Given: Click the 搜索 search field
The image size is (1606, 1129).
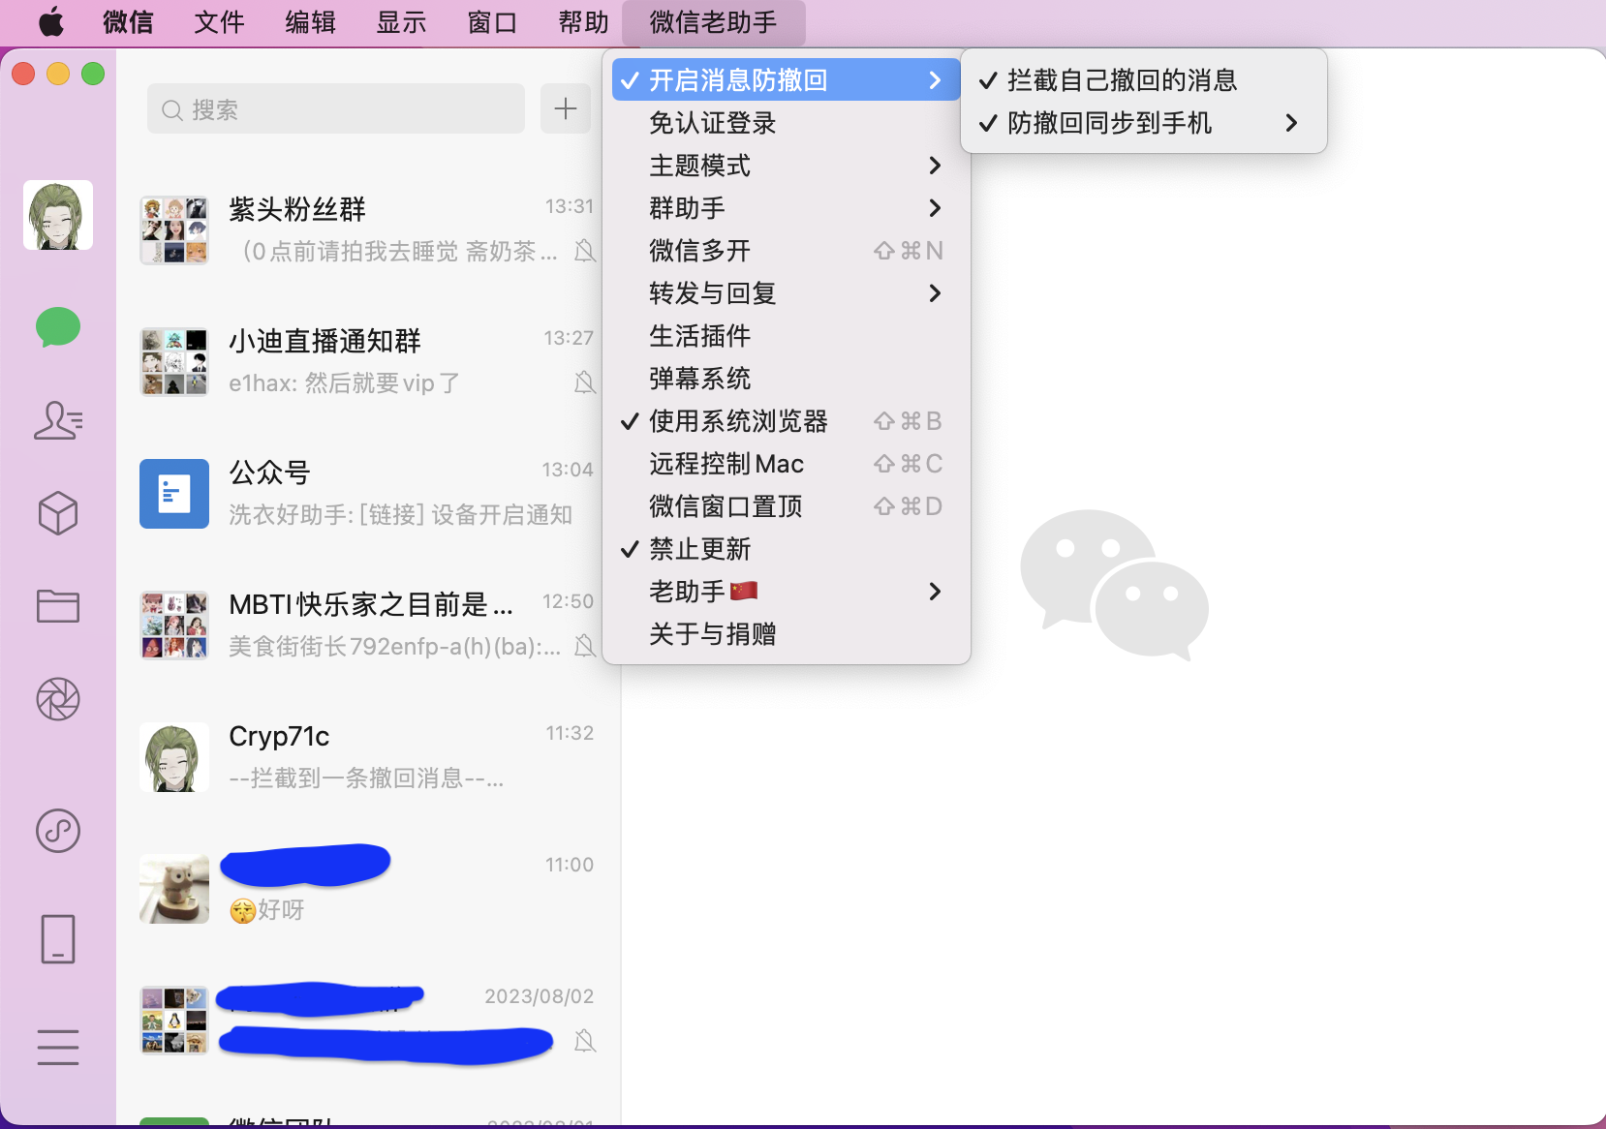Looking at the screenshot, I should point(336,109).
